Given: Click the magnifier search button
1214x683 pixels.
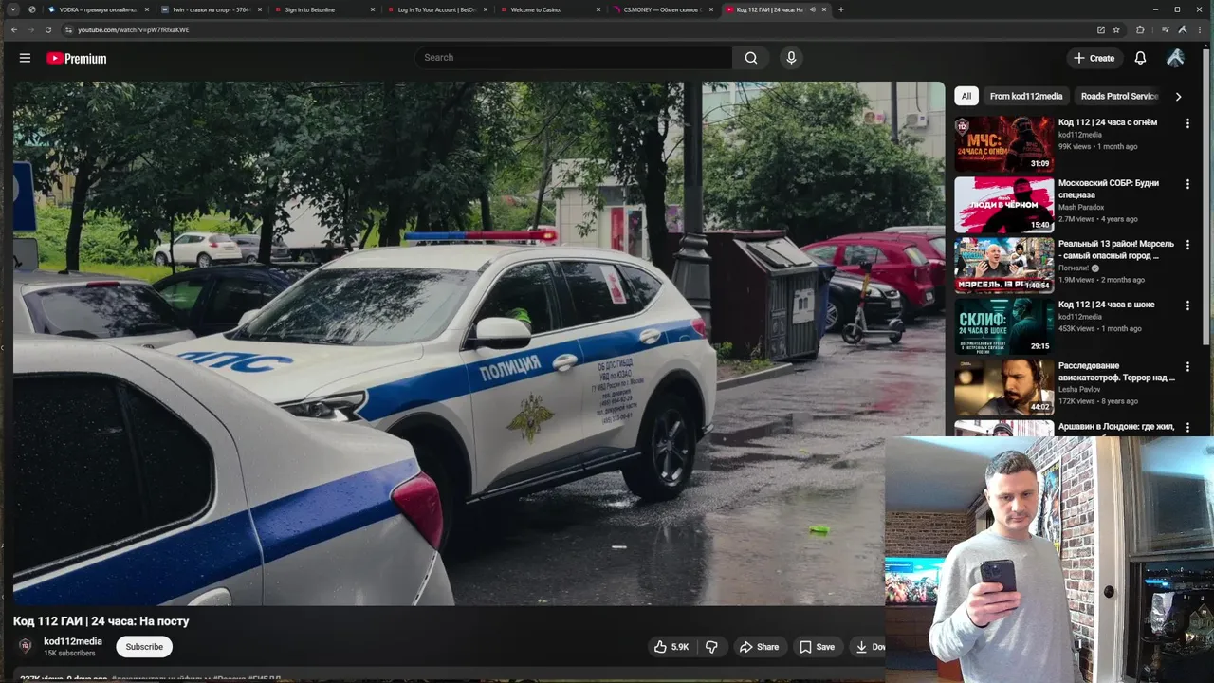Looking at the screenshot, I should (750, 58).
